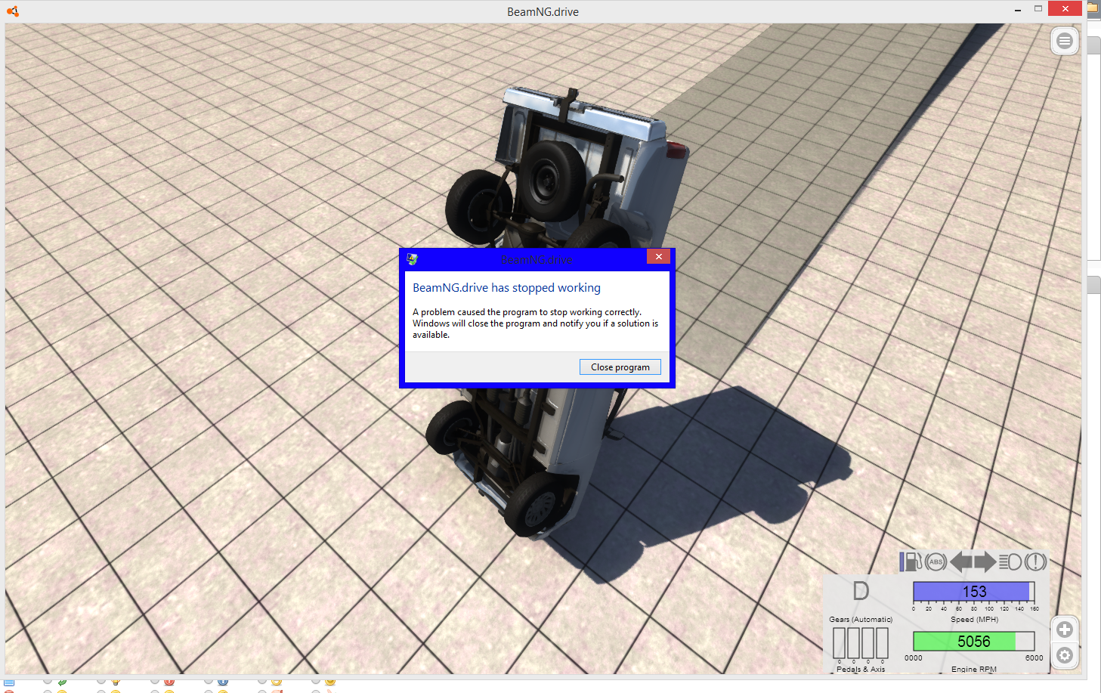1101x693 pixels.
Task: Open the hamburger menu in the game view
Action: (1065, 41)
